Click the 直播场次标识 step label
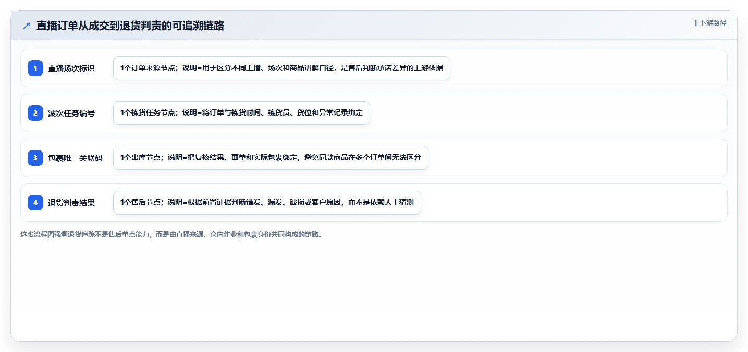Image resolution: width=748 pixels, height=352 pixels. (71, 68)
